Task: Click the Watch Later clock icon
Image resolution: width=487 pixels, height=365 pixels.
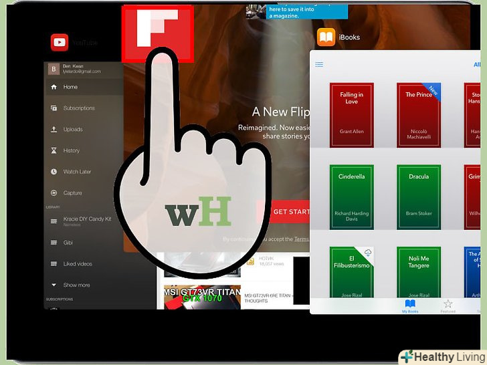Action: point(54,172)
